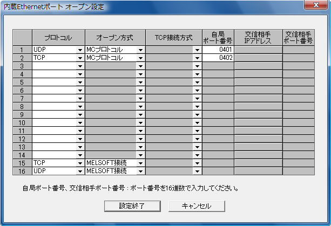Open the protocol dropdown in row 1
Screen dimensions: 331x226
[x=80, y=50]
